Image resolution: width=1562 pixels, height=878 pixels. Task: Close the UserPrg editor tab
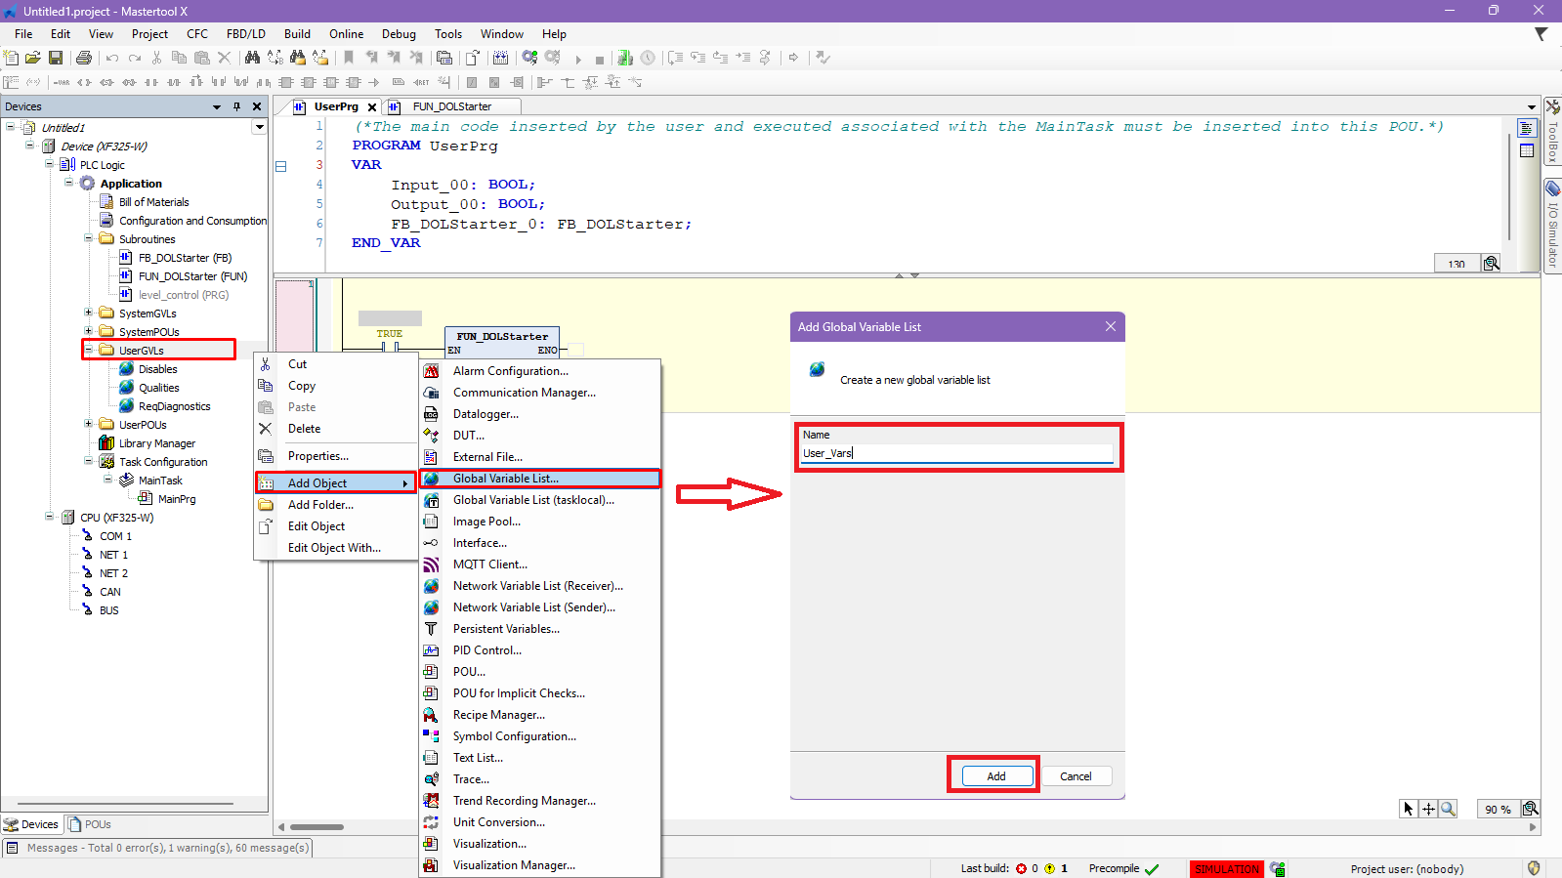pyautogui.click(x=372, y=107)
